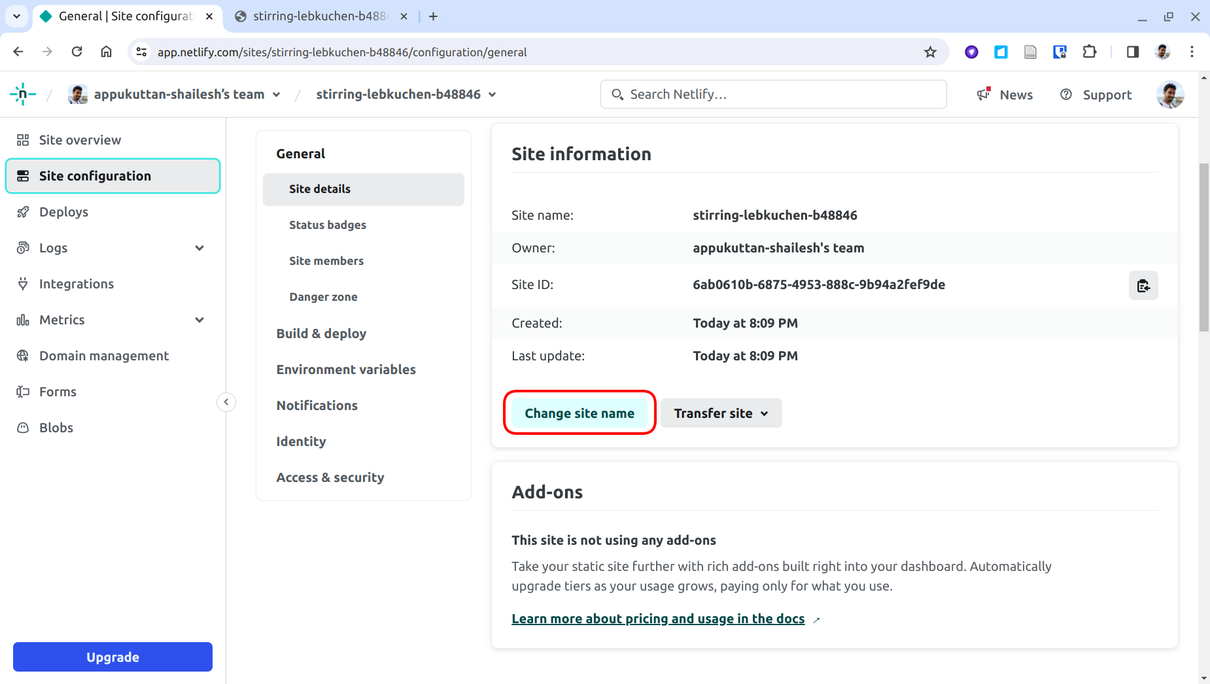The image size is (1210, 684).
Task: Open the team switcher dropdown
Action: (277, 95)
